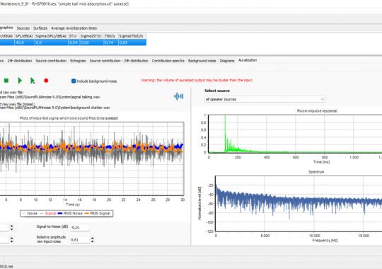Click the signal talking.wav file path

pos(50,97)
